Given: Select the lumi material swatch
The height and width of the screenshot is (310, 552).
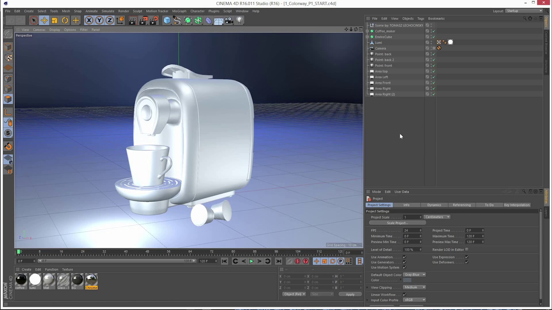Looking at the screenshot, I should (35, 281).
